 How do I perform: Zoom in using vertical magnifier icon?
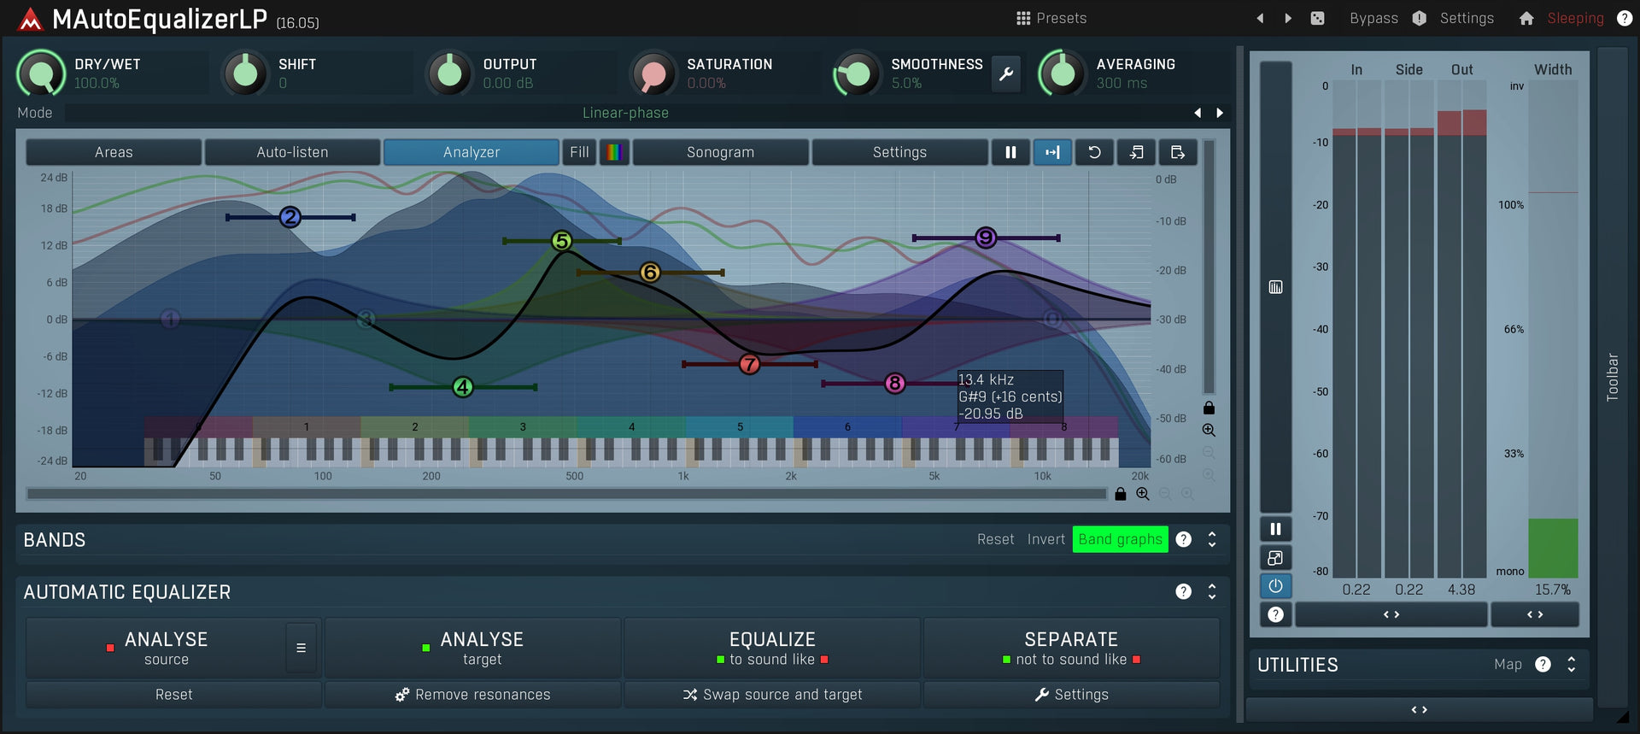[1209, 431]
